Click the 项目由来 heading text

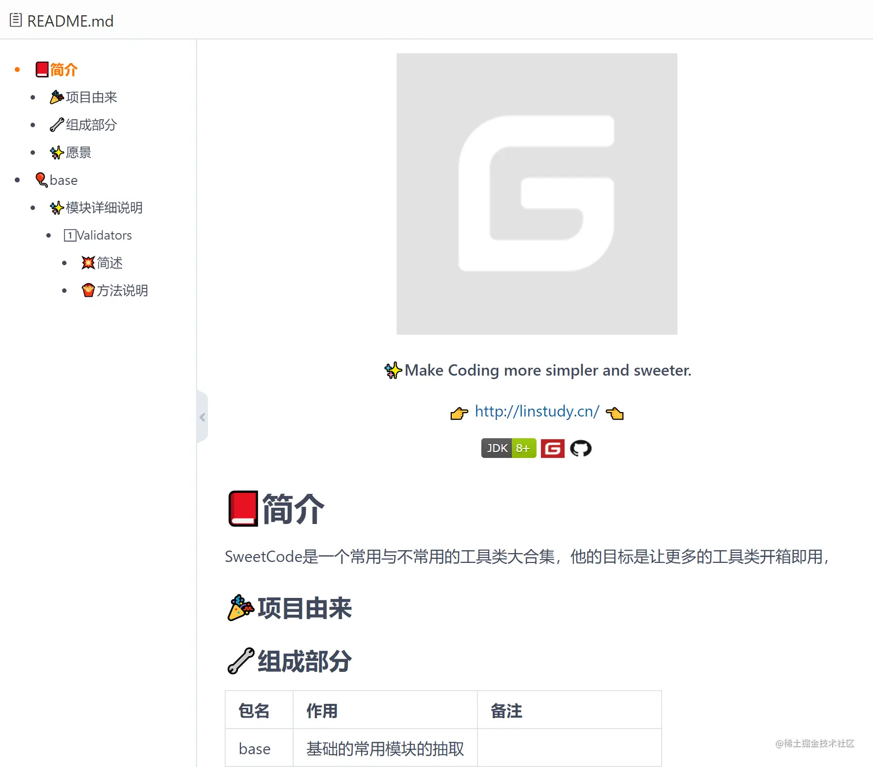tap(304, 608)
